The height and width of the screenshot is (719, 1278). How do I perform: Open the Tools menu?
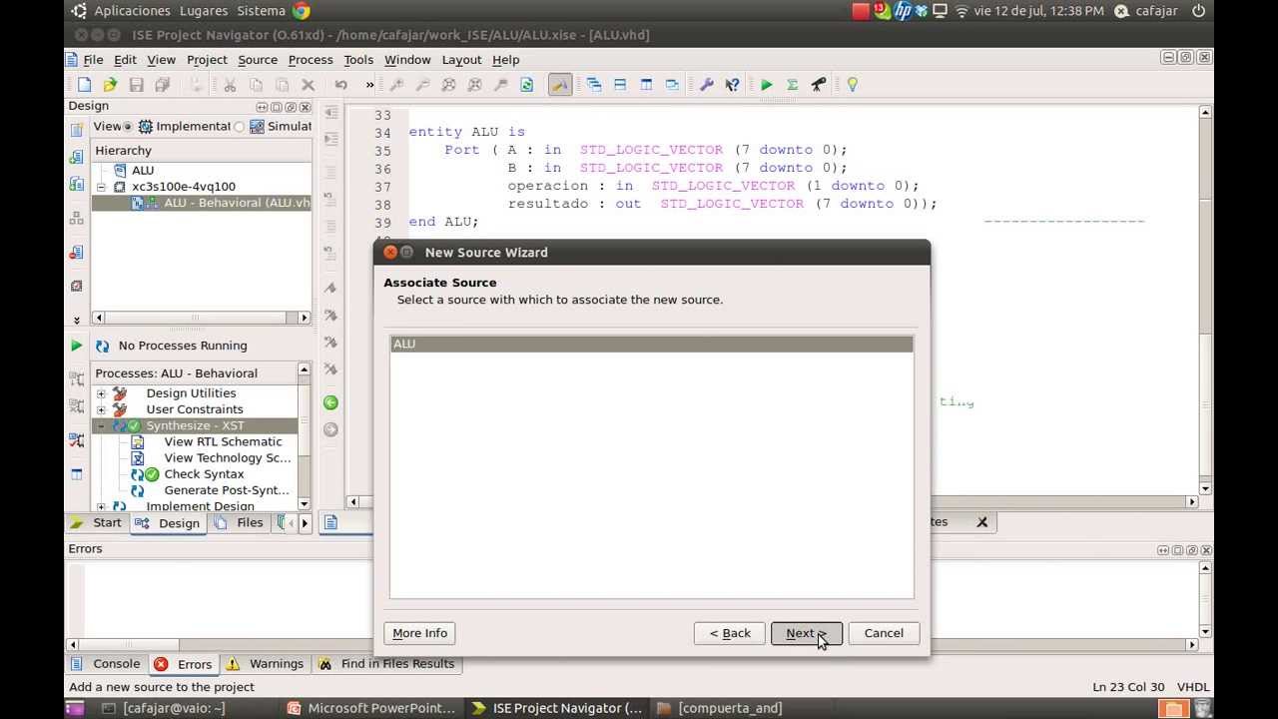[x=358, y=60]
